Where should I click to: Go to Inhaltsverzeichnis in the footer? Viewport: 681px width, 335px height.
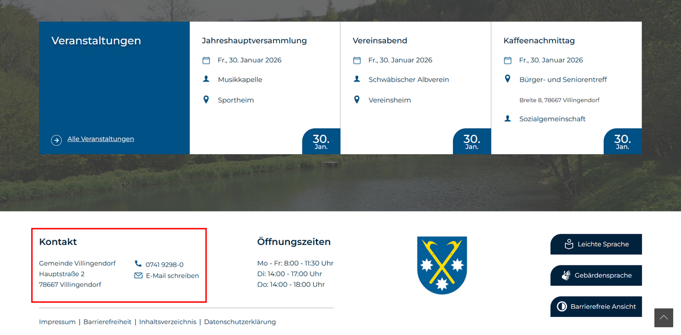coord(167,322)
